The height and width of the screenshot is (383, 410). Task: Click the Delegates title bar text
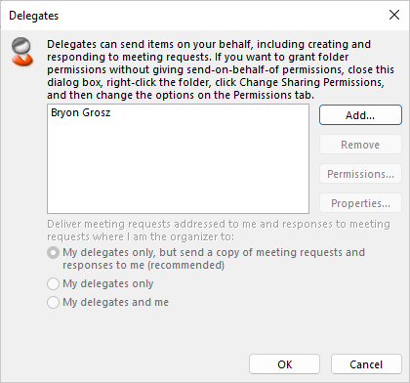point(34,16)
